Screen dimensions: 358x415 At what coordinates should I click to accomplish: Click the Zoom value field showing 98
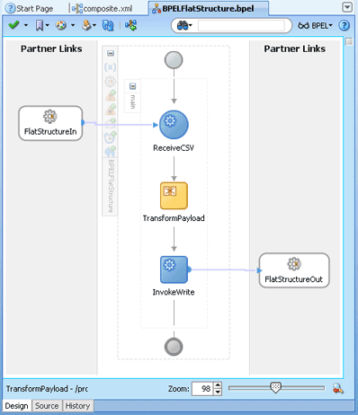pos(202,389)
